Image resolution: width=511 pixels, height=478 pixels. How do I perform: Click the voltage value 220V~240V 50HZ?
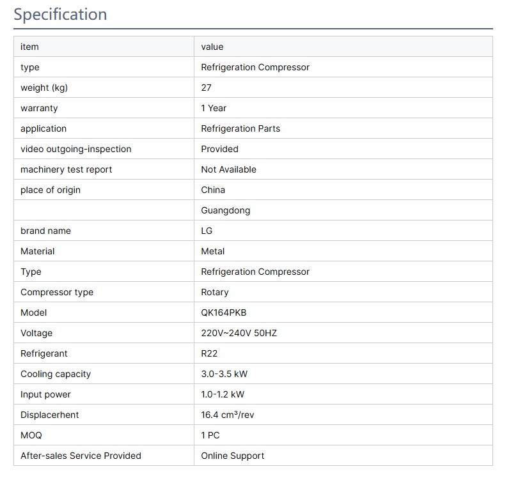tap(239, 333)
